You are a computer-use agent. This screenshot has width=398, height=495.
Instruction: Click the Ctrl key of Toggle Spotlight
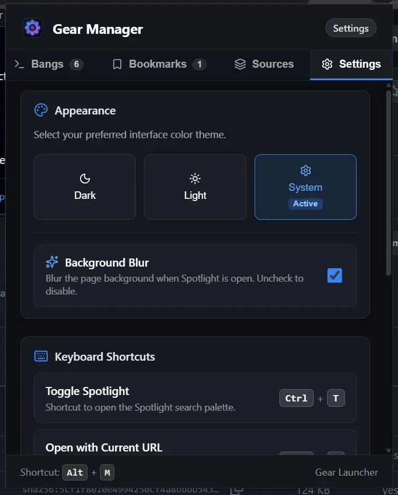296,398
